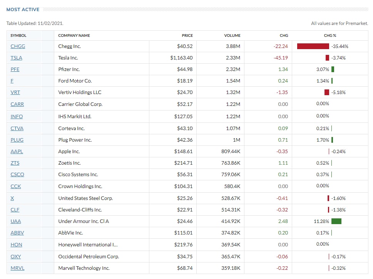Image resolution: width=373 pixels, height=279 pixels.
Task: Click the SYMBOL column header
Action: click(18, 36)
